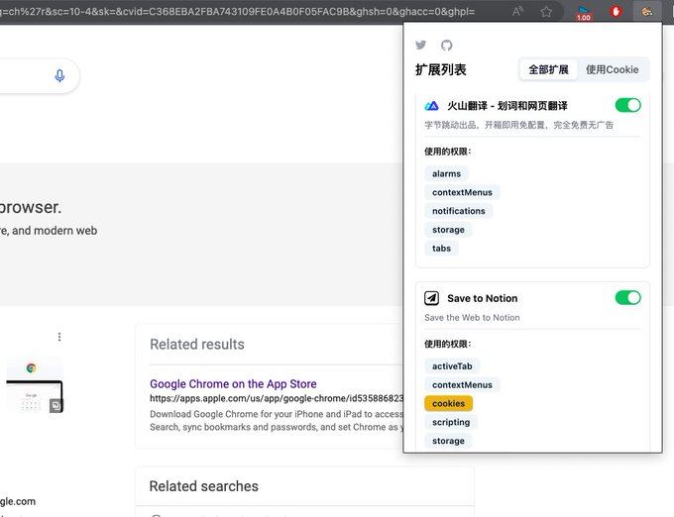Image resolution: width=674 pixels, height=517 pixels.
Task: Click the 火山翻译 - 划词和网页翻译 title
Action: [x=507, y=106]
